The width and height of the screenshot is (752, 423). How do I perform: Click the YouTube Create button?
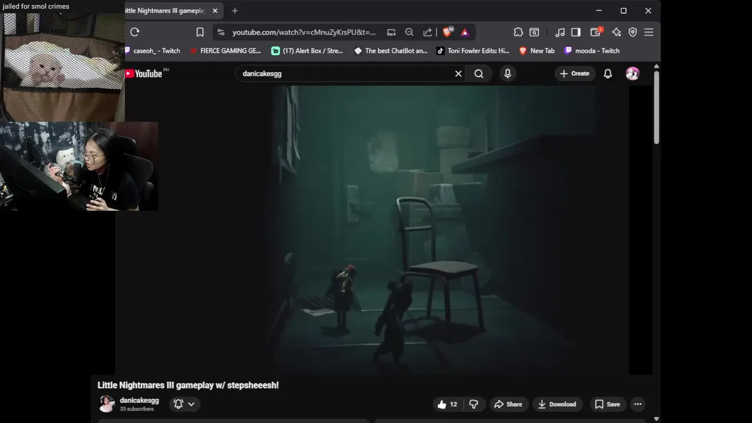click(575, 73)
